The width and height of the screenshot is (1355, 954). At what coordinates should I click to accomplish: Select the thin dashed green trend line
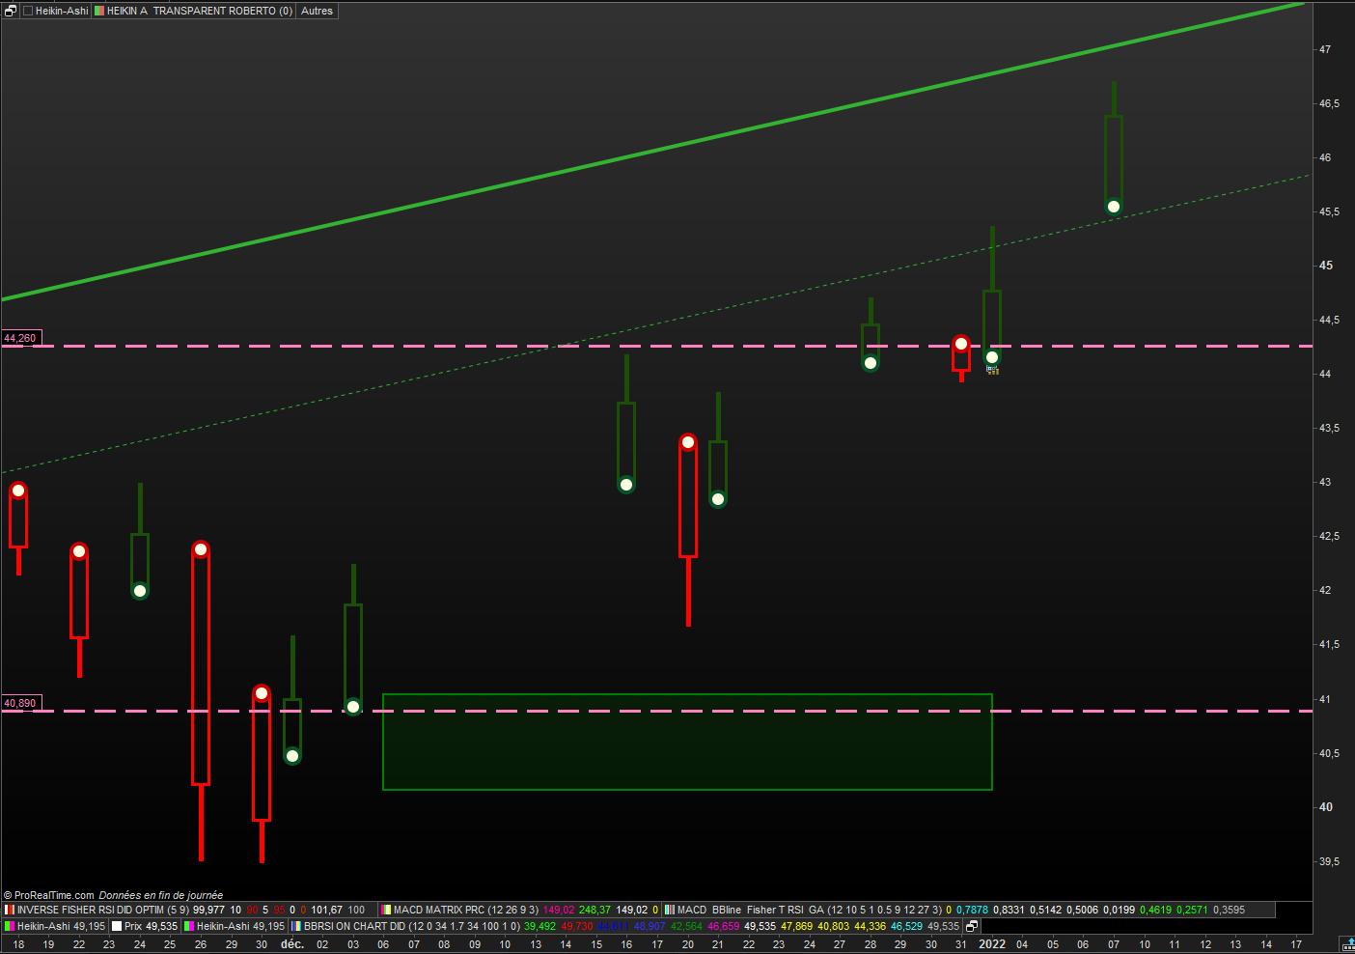pos(656,323)
